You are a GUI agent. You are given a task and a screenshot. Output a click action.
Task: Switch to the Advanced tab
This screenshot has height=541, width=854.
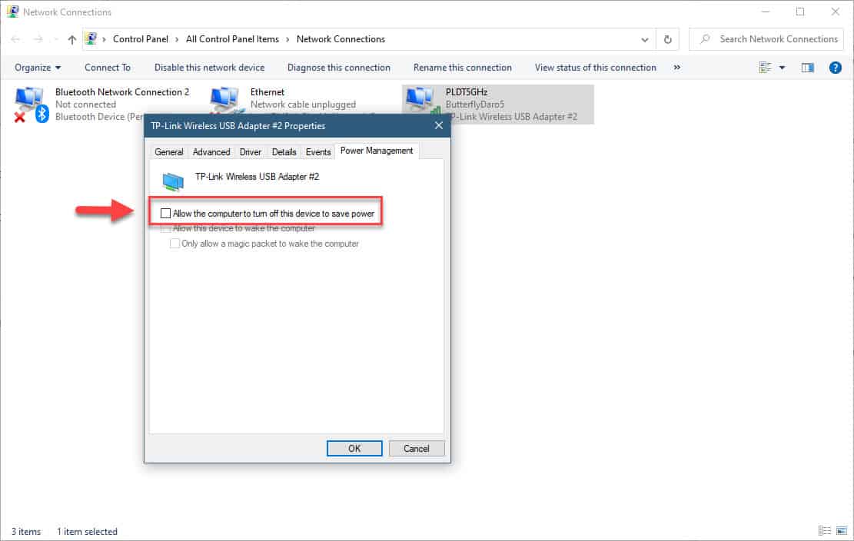211,152
